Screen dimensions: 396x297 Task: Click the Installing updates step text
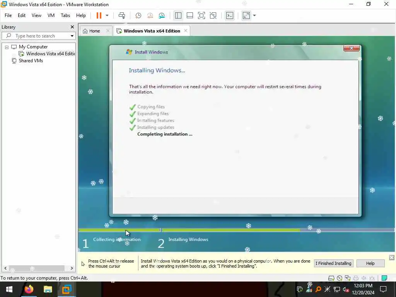155,127
